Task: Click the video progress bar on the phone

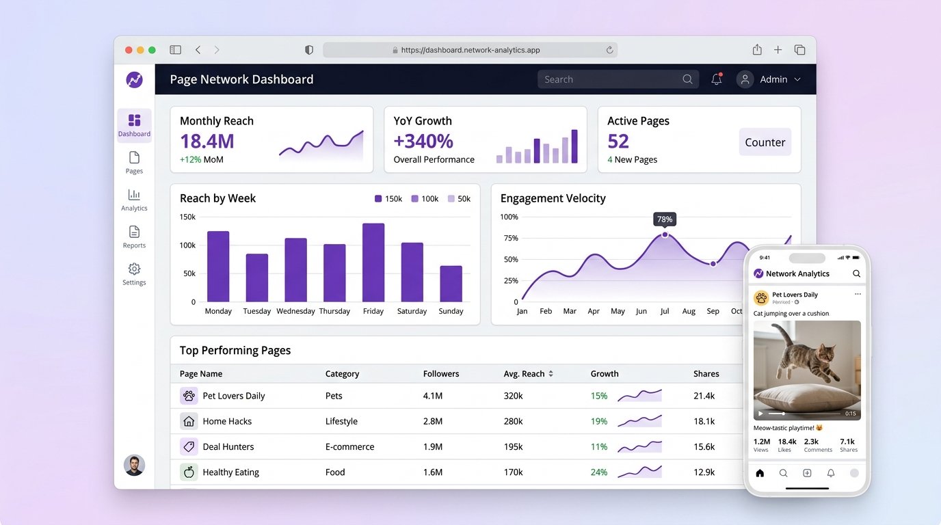Action: click(x=805, y=414)
